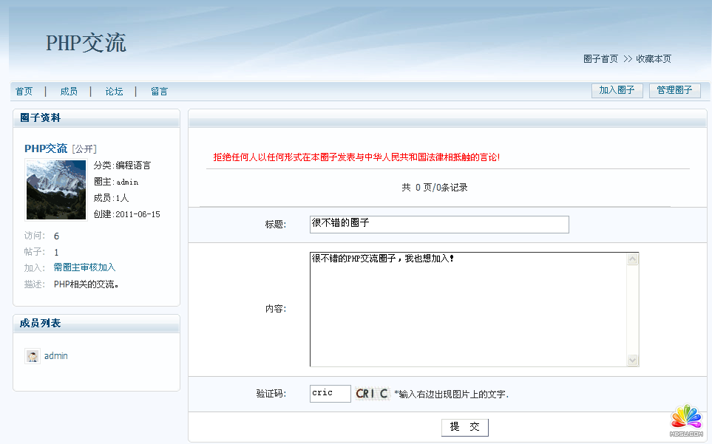Click inside the 验证码 input box
This screenshot has height=444, width=712.
[330, 394]
